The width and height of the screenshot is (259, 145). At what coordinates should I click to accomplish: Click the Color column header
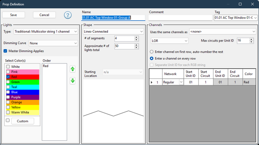click(x=249, y=74)
